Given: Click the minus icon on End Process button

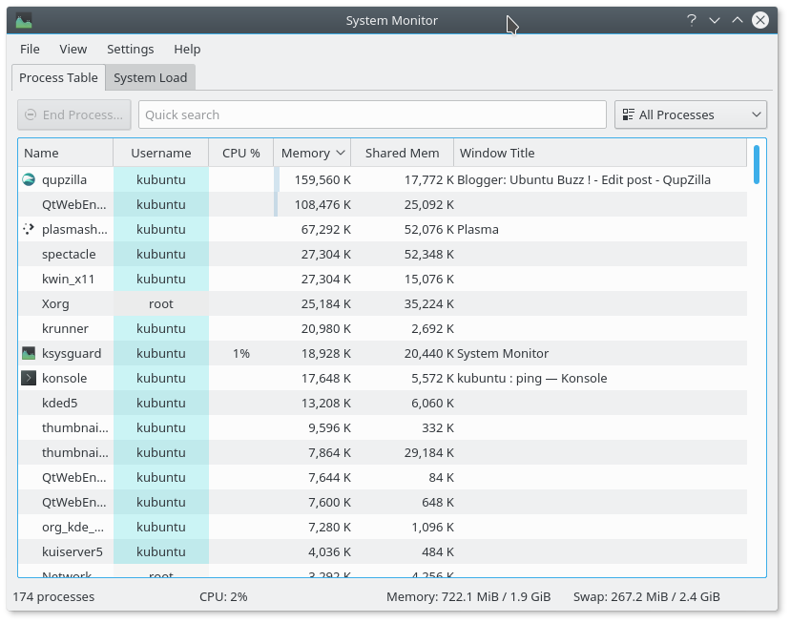Looking at the screenshot, I should point(32,114).
